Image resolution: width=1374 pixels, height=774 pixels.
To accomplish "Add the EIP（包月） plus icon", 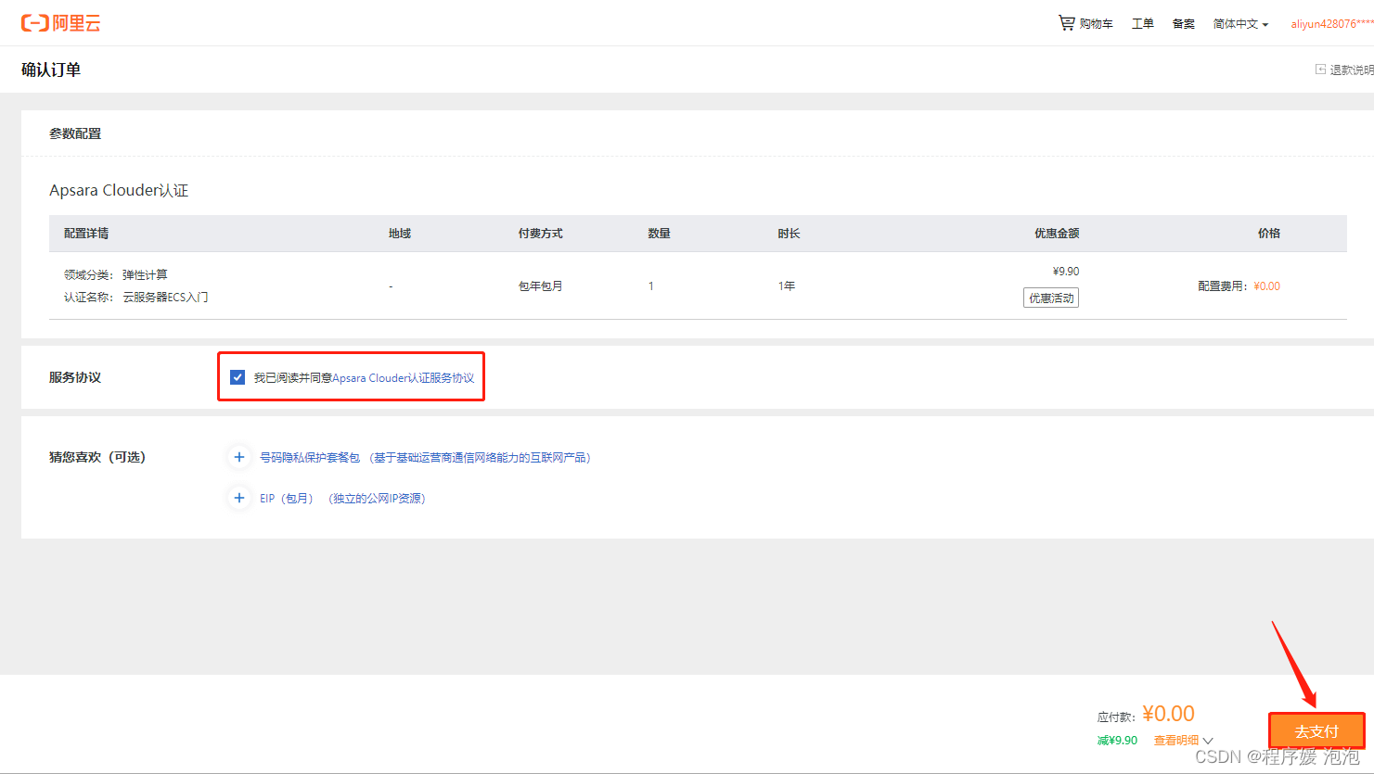I will click(x=239, y=498).
